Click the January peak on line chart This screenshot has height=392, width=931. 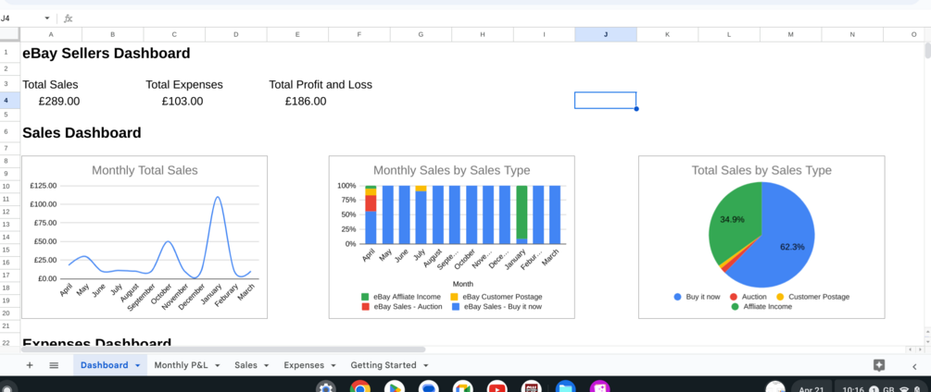(x=218, y=197)
